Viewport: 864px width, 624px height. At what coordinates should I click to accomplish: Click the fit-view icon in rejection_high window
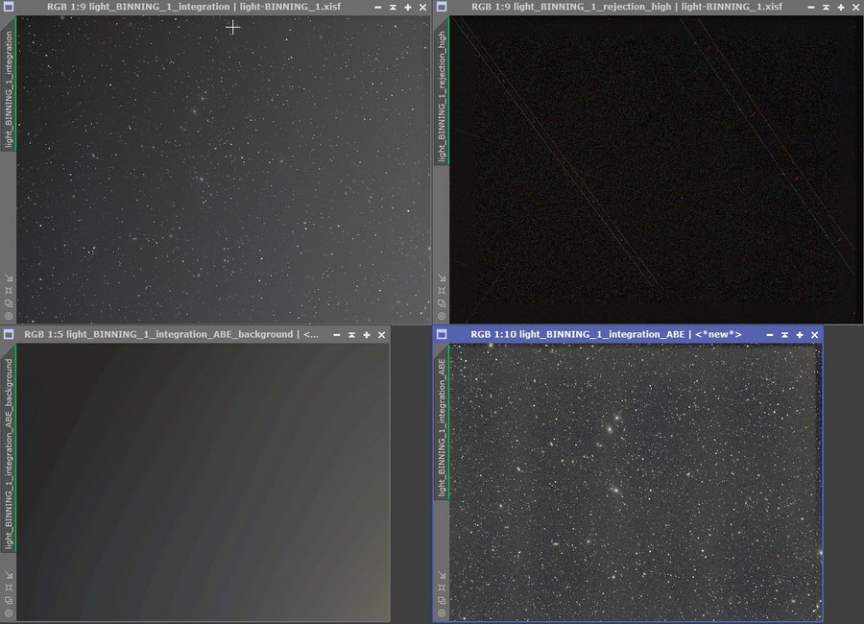click(442, 290)
